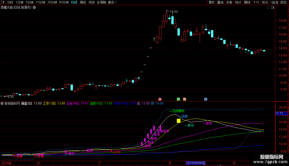The image size is (289, 166).
Task: Click the 见好就收 signal label
Action: [177, 111]
